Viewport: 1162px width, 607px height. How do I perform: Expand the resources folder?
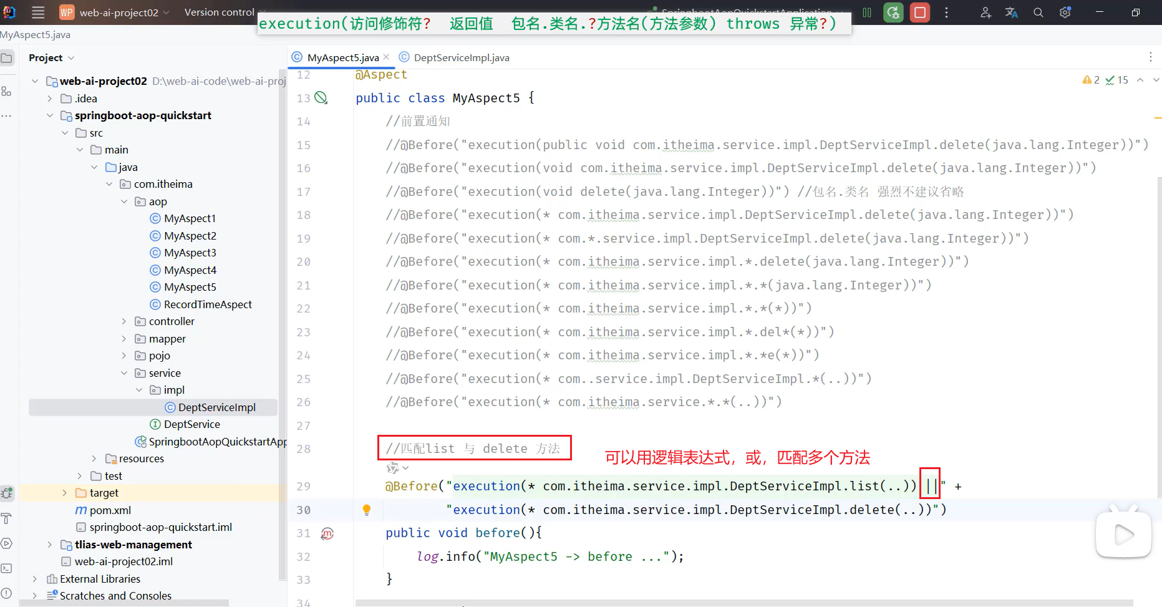(x=94, y=459)
